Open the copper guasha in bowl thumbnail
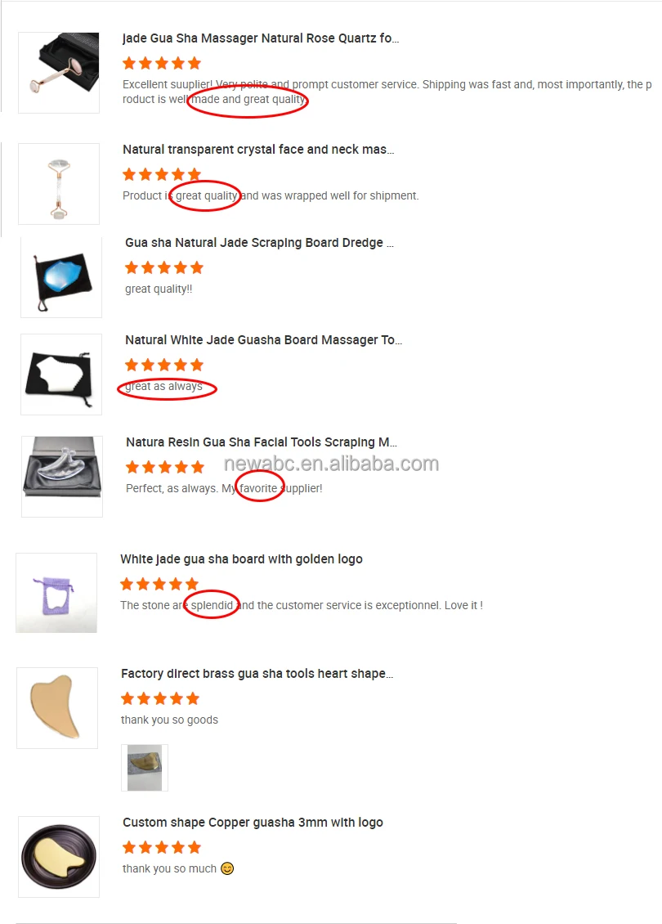Screen dimensions: 662x924 click(x=59, y=857)
